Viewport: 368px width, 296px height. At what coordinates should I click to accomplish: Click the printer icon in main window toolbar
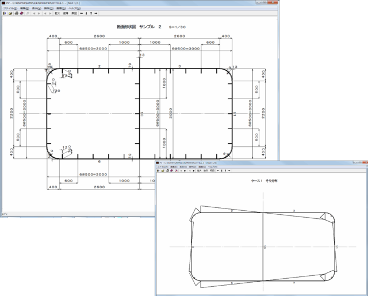[16, 13]
